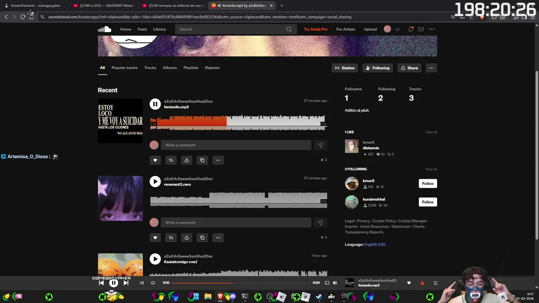Go to Library in navigation

[160, 29]
